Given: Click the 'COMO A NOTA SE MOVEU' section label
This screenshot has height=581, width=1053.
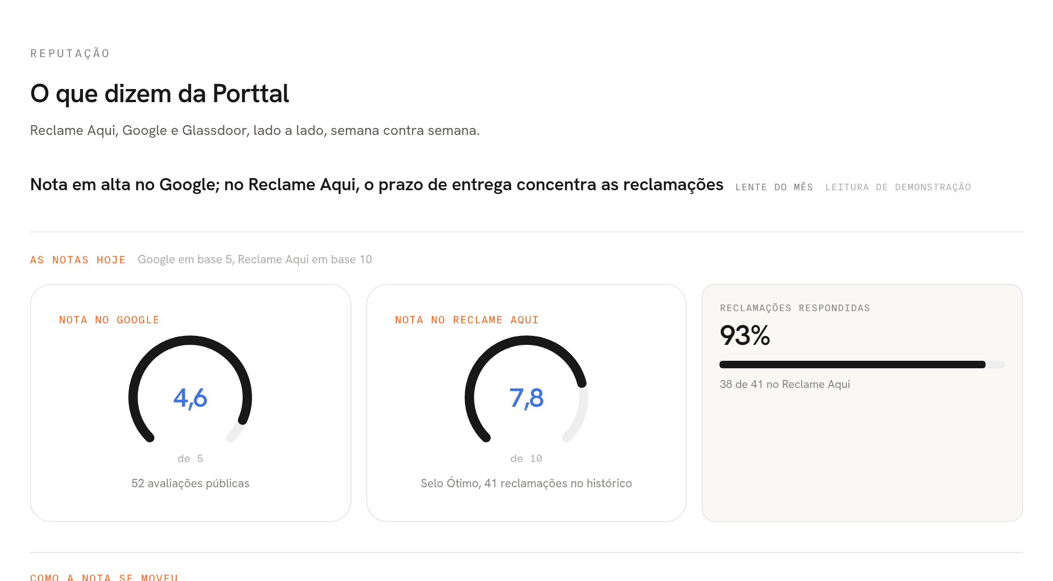Looking at the screenshot, I should tap(104, 577).
